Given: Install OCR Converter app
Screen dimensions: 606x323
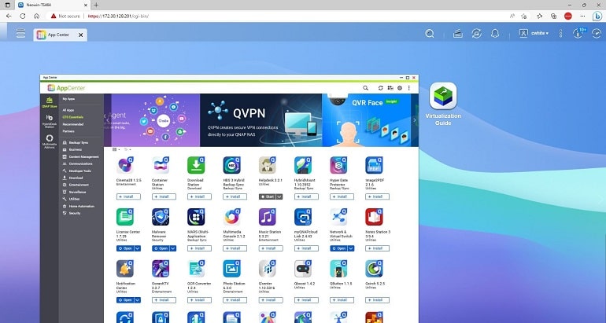Looking at the screenshot, I should coord(199,300).
